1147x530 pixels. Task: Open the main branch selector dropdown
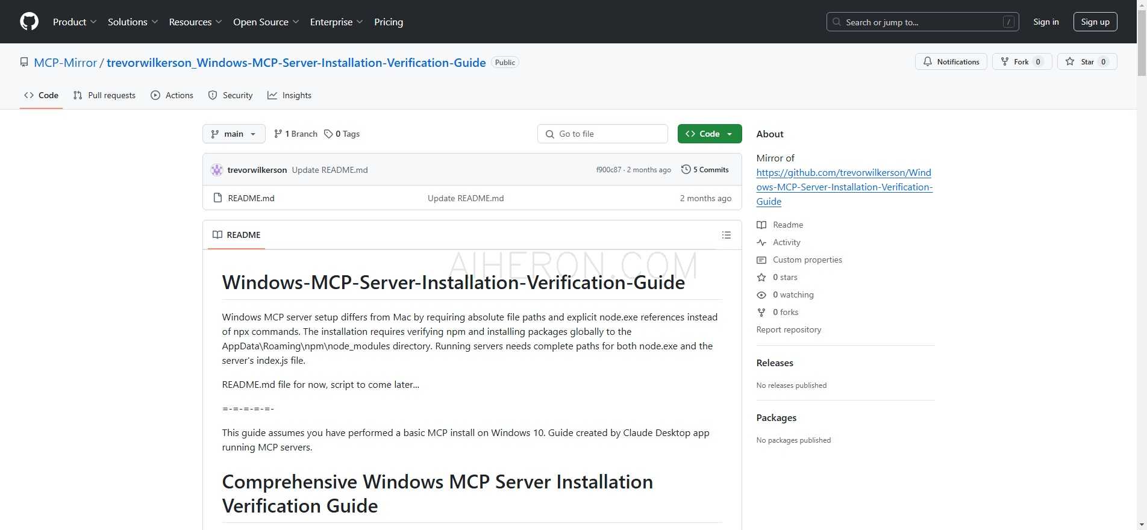[234, 134]
